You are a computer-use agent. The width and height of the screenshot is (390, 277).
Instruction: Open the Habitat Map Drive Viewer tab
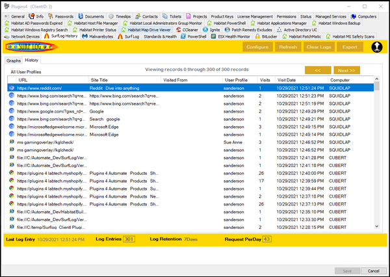coord(147,30)
